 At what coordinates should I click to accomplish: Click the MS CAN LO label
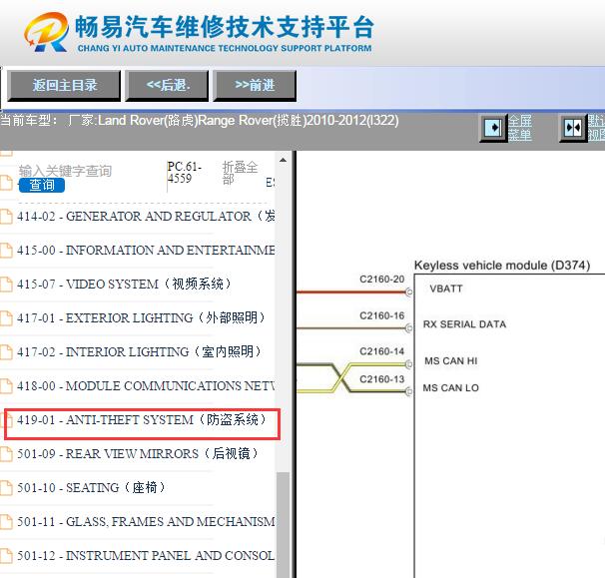[450, 387]
